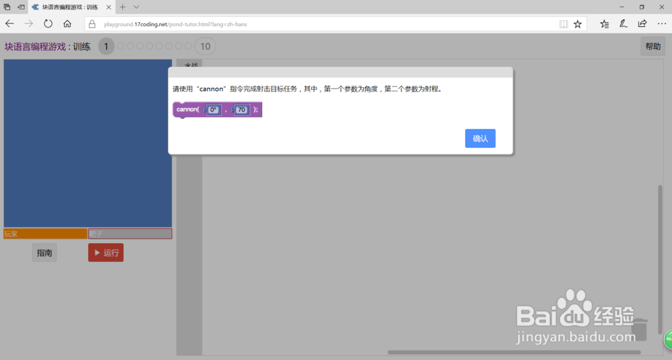Screen dimensions: 672x360
Task: Select level 1 circle
Action: (x=106, y=46)
